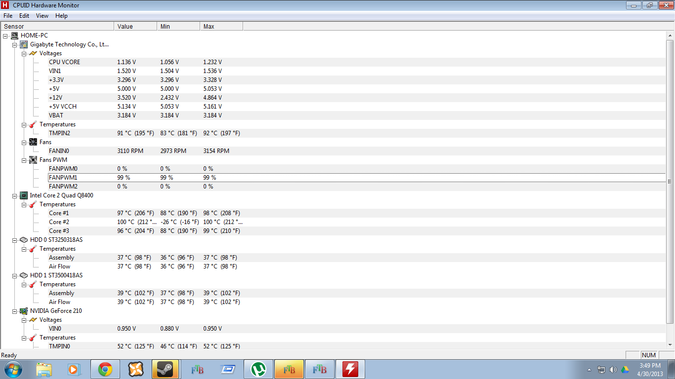Click thermometer icon beside motherboard Temperatures
The height and width of the screenshot is (379, 675).
click(x=33, y=124)
